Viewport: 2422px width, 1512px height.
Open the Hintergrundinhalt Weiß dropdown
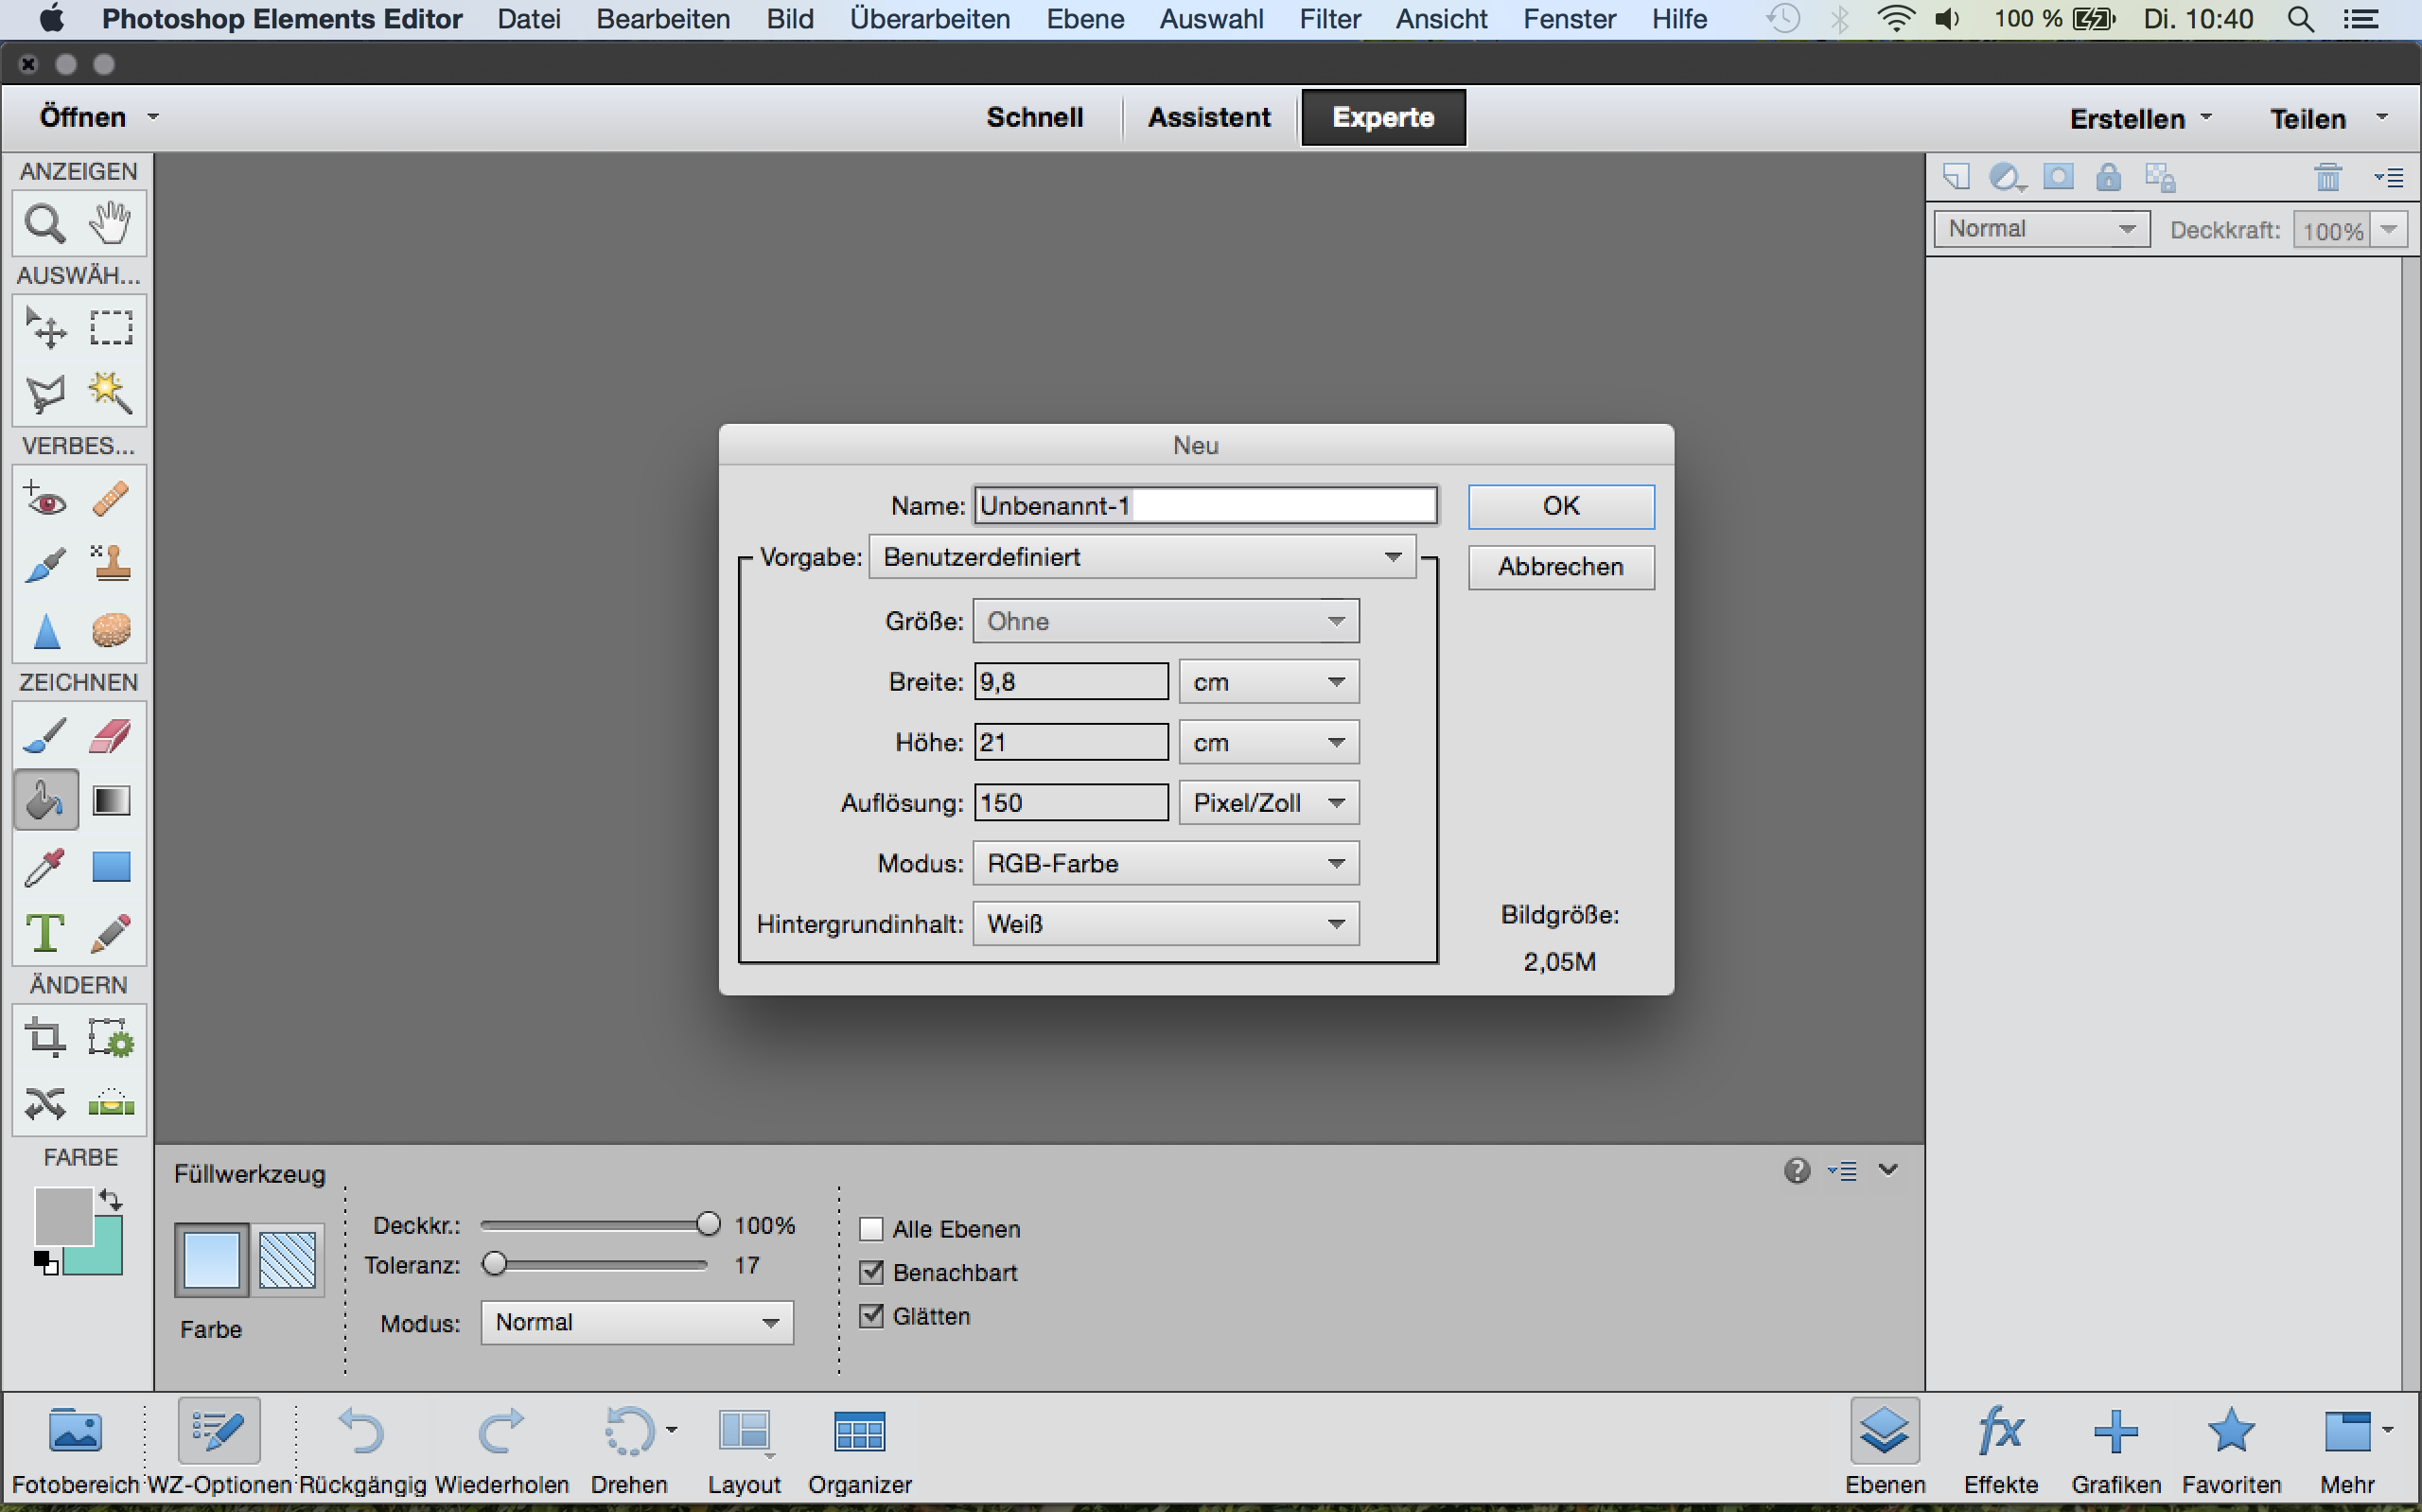[x=1166, y=924]
